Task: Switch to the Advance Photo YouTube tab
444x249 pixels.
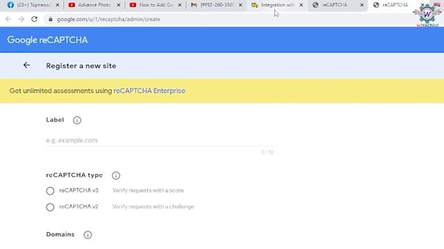Action: coord(94,5)
